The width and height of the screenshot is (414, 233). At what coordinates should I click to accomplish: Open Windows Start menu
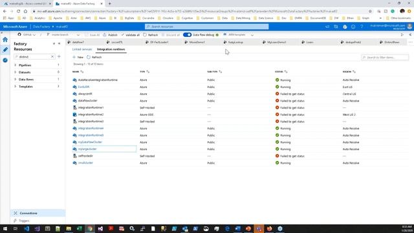pyautogui.click(x=5, y=228)
